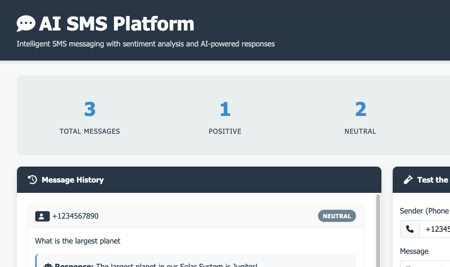Click the phone icon in the sender field
450x267 pixels.
point(410,229)
